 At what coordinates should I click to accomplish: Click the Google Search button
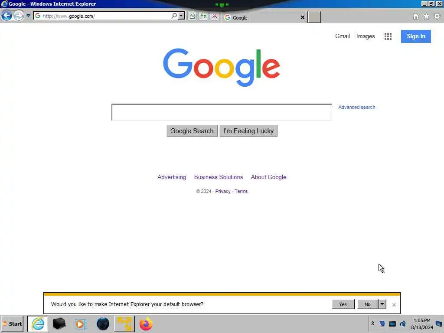coord(192,131)
